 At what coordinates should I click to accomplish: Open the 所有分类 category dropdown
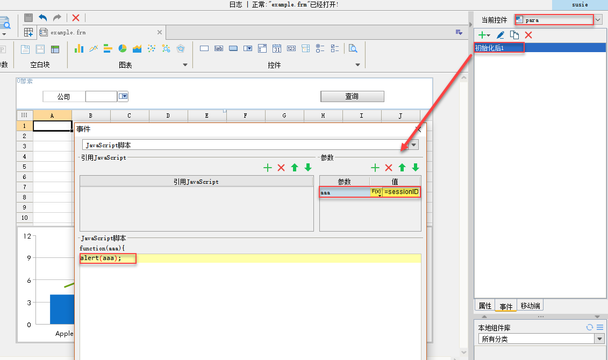599,339
